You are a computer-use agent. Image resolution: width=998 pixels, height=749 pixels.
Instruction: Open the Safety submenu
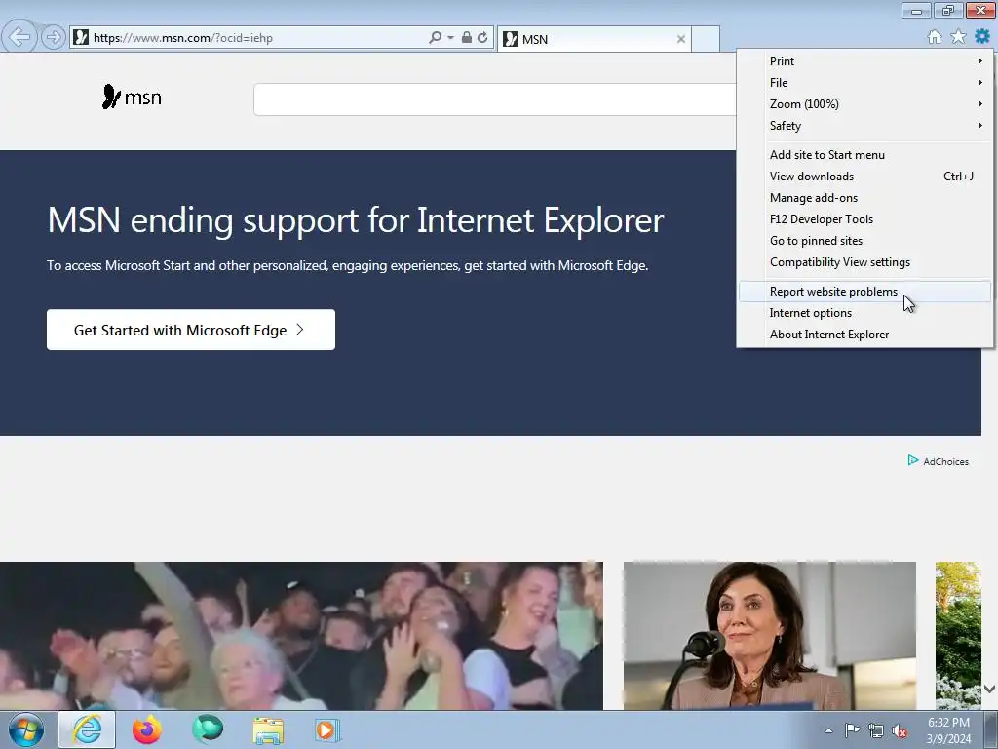(865, 126)
